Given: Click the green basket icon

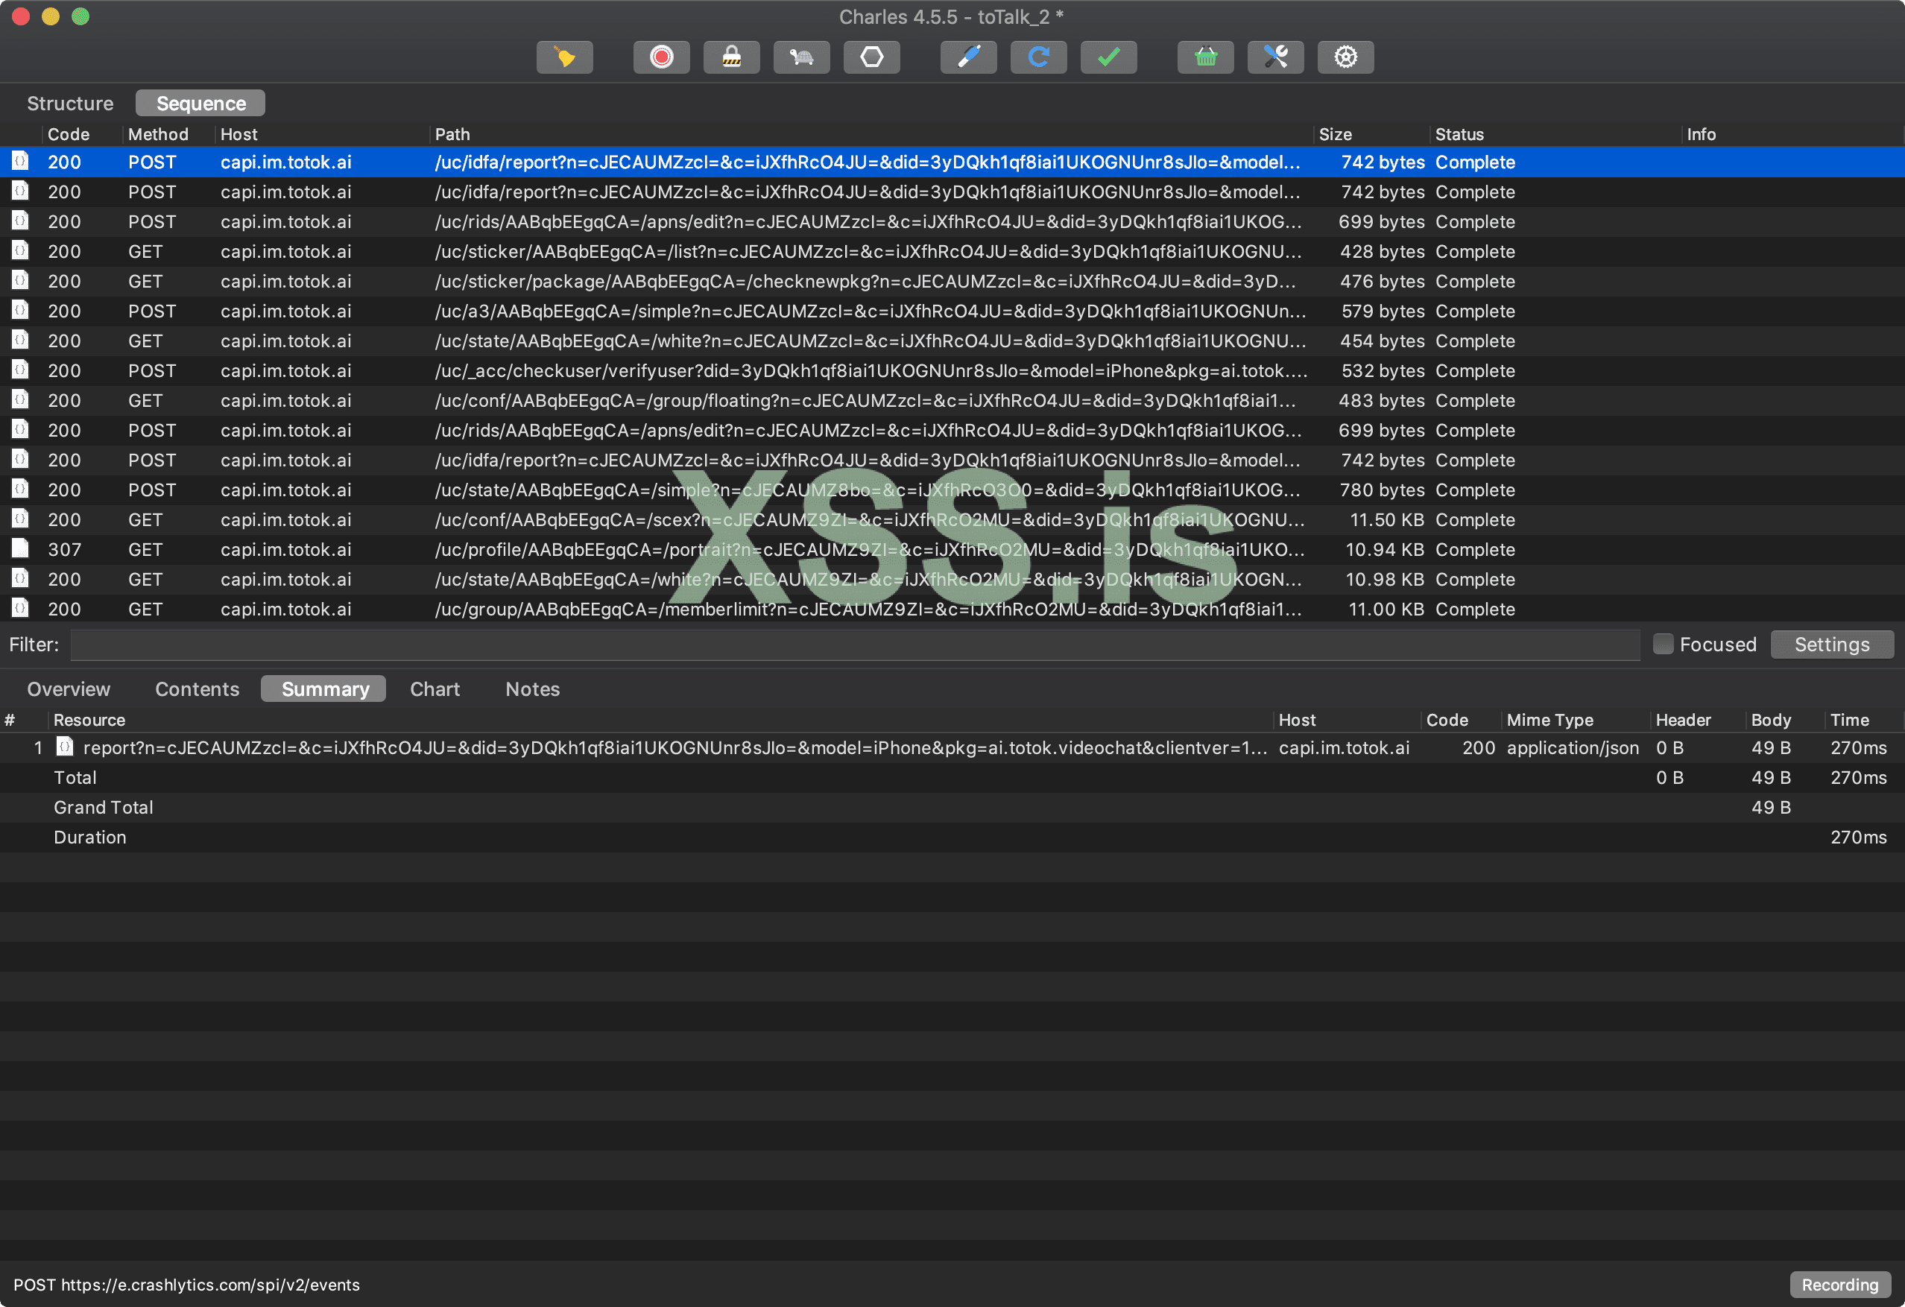Looking at the screenshot, I should click(x=1205, y=57).
